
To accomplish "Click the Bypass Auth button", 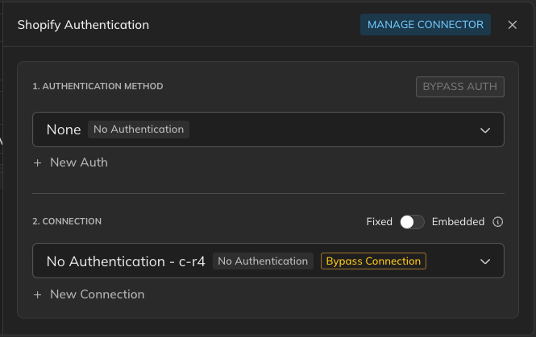I will pyautogui.click(x=459, y=87).
